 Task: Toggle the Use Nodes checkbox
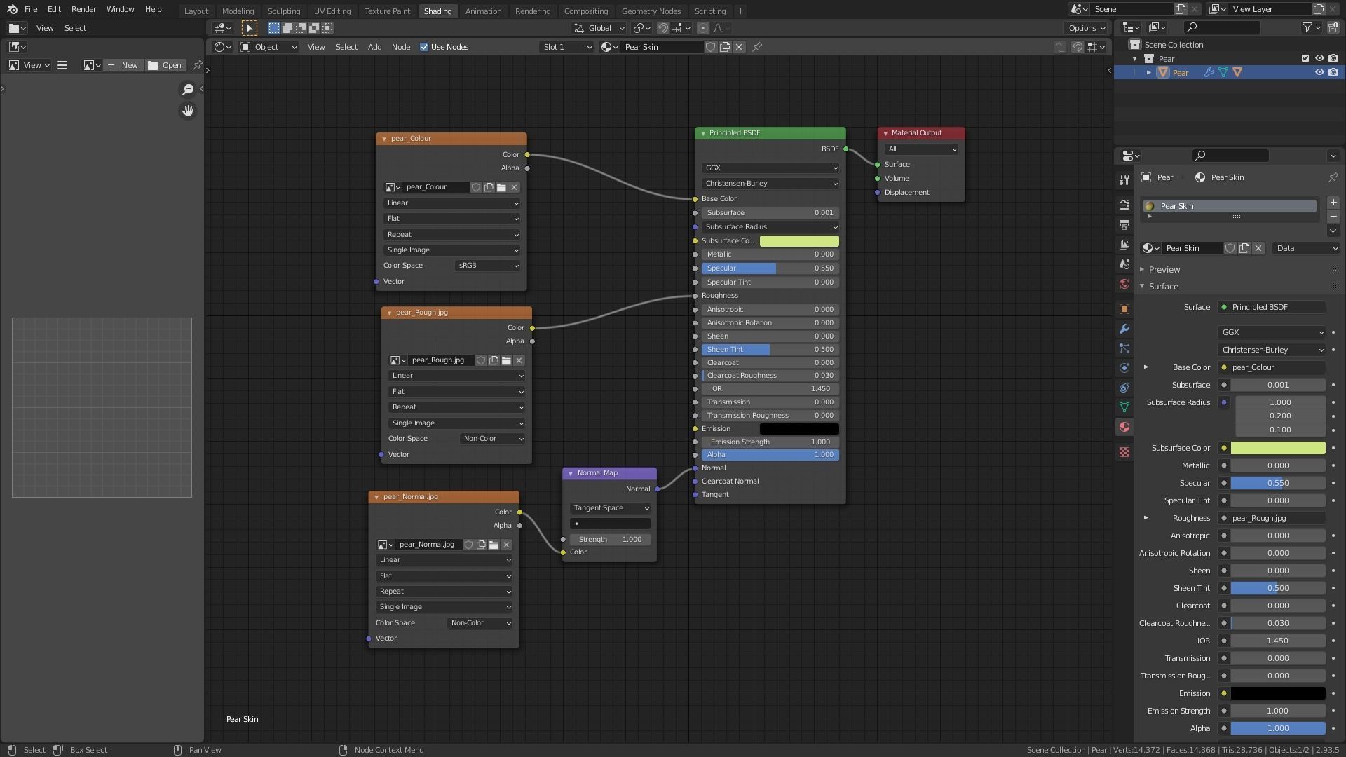click(x=424, y=47)
